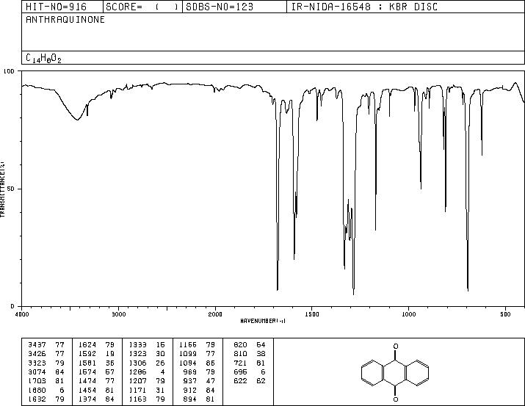Select peak table entry 1454

(87, 390)
